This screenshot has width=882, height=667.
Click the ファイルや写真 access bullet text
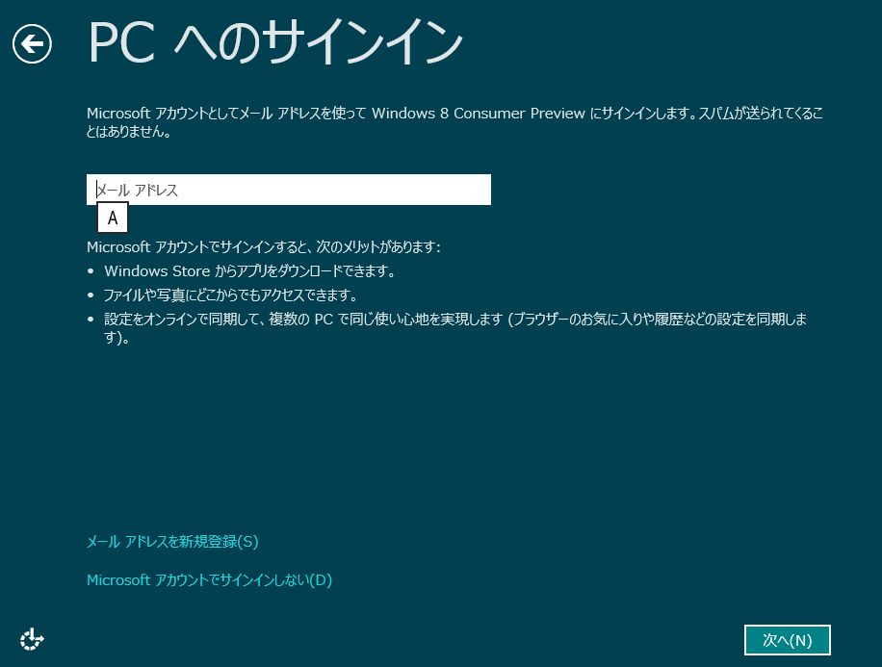click(230, 295)
